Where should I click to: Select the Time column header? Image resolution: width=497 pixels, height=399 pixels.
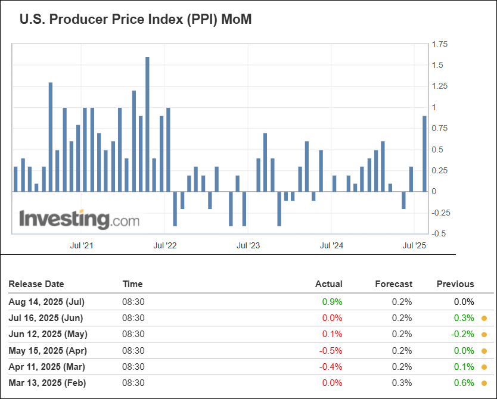(132, 284)
